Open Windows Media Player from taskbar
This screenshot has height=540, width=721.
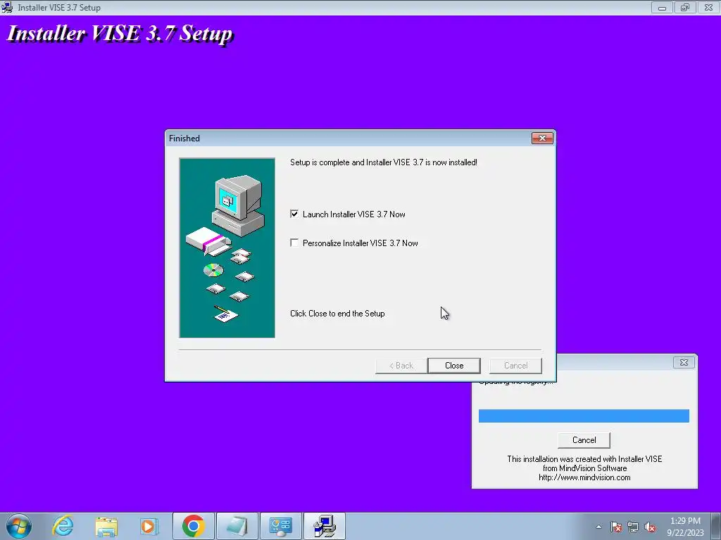pyautogui.click(x=149, y=526)
